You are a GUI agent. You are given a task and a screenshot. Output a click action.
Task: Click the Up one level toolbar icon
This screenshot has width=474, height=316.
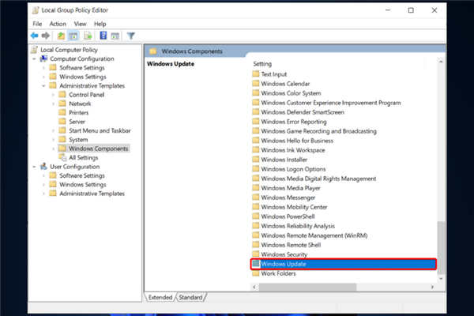(x=61, y=36)
